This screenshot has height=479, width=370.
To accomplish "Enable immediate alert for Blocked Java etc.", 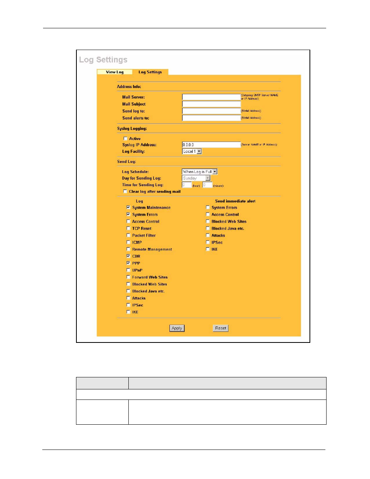I will 208,228.
